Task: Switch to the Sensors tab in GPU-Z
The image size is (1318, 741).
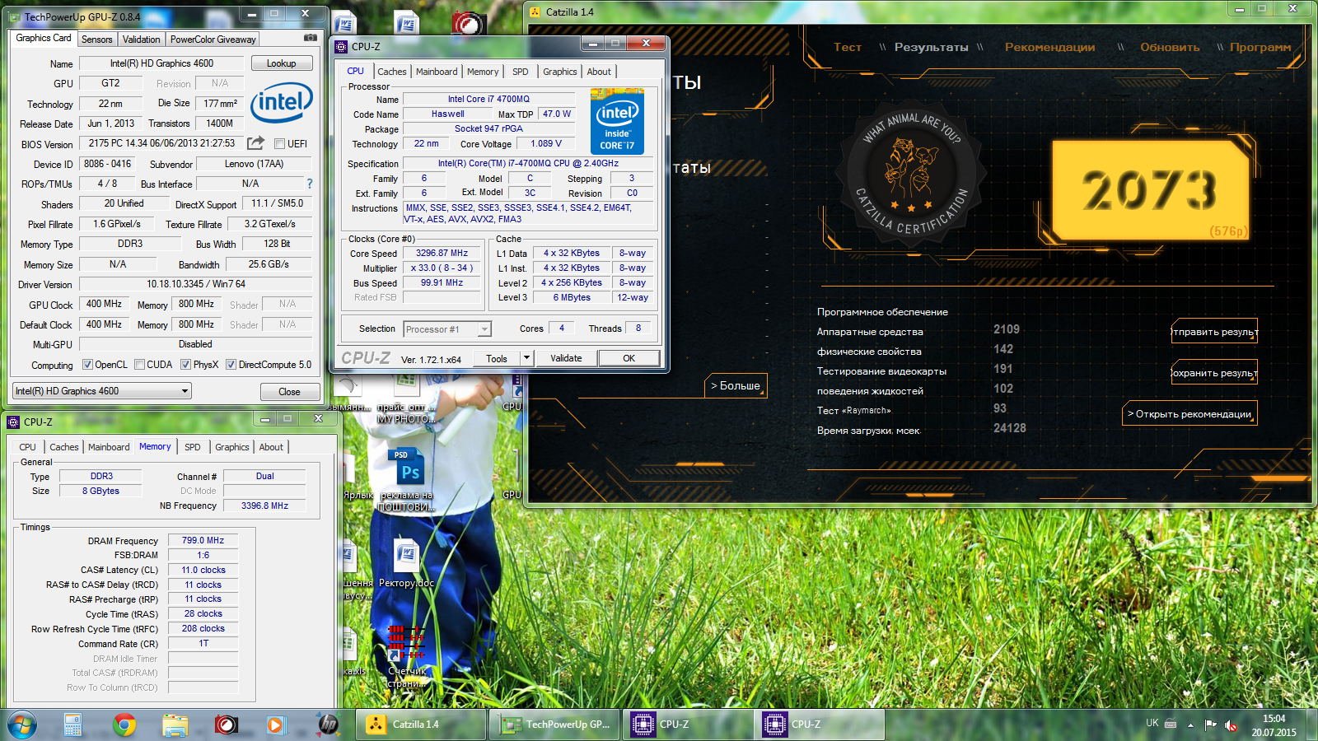Action: pos(96,40)
